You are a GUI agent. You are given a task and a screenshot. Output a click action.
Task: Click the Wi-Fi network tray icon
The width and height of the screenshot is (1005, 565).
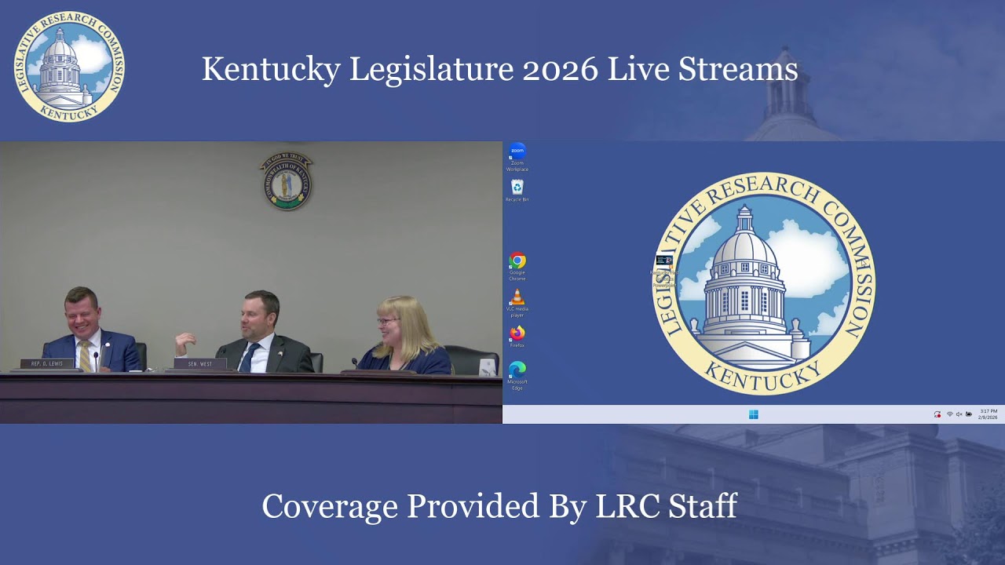pyautogui.click(x=949, y=414)
